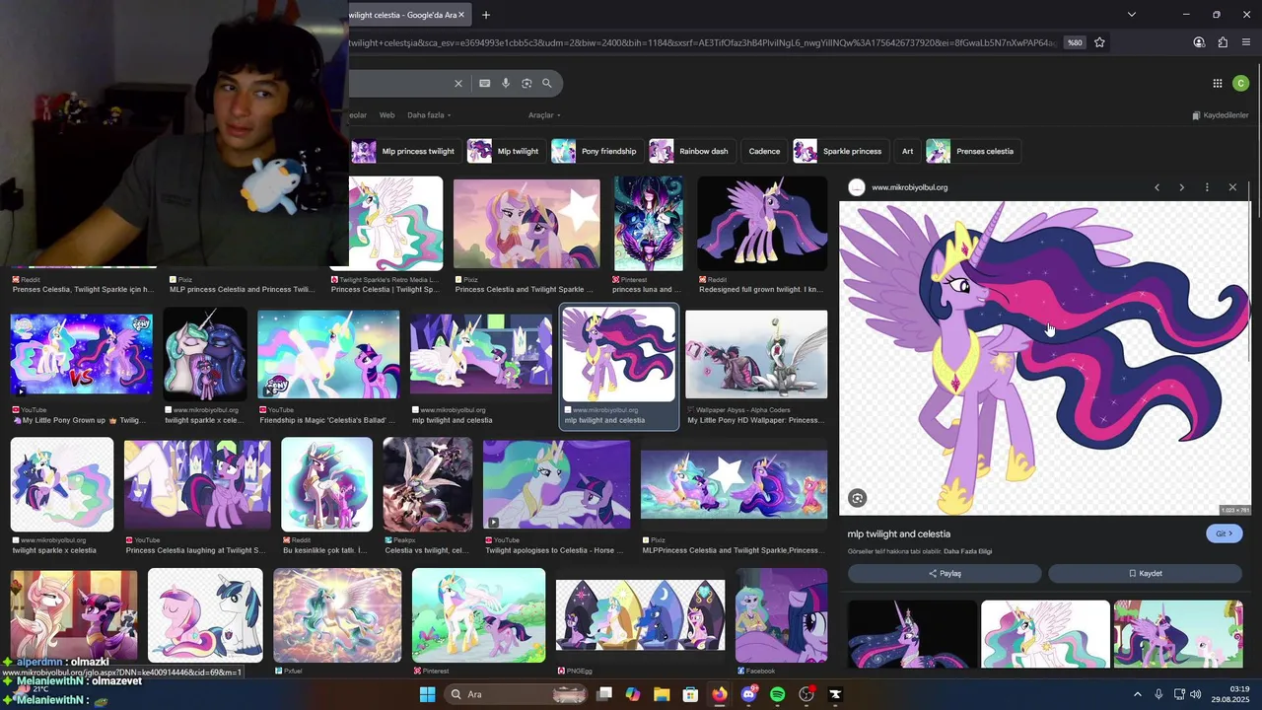Open the 'Twilight apologises to Celestia' YouTube thumbnail

(x=556, y=484)
